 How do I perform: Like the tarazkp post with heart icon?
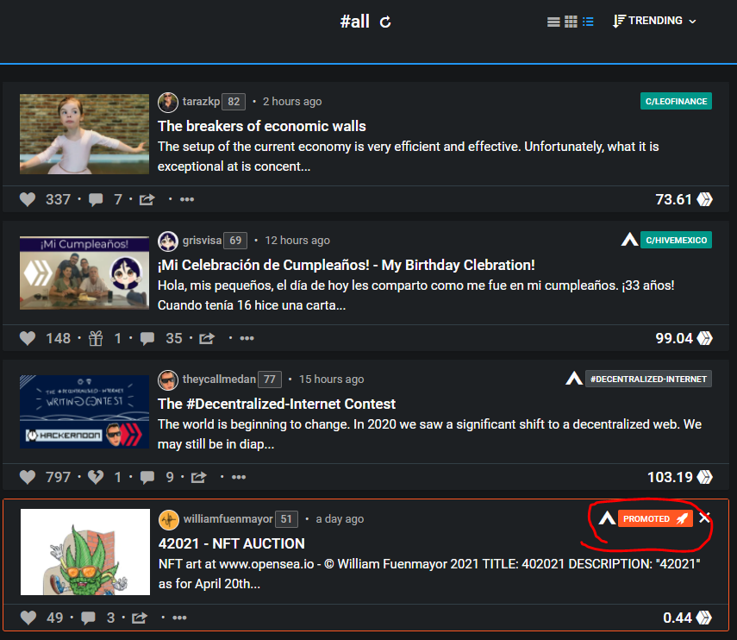pos(28,199)
